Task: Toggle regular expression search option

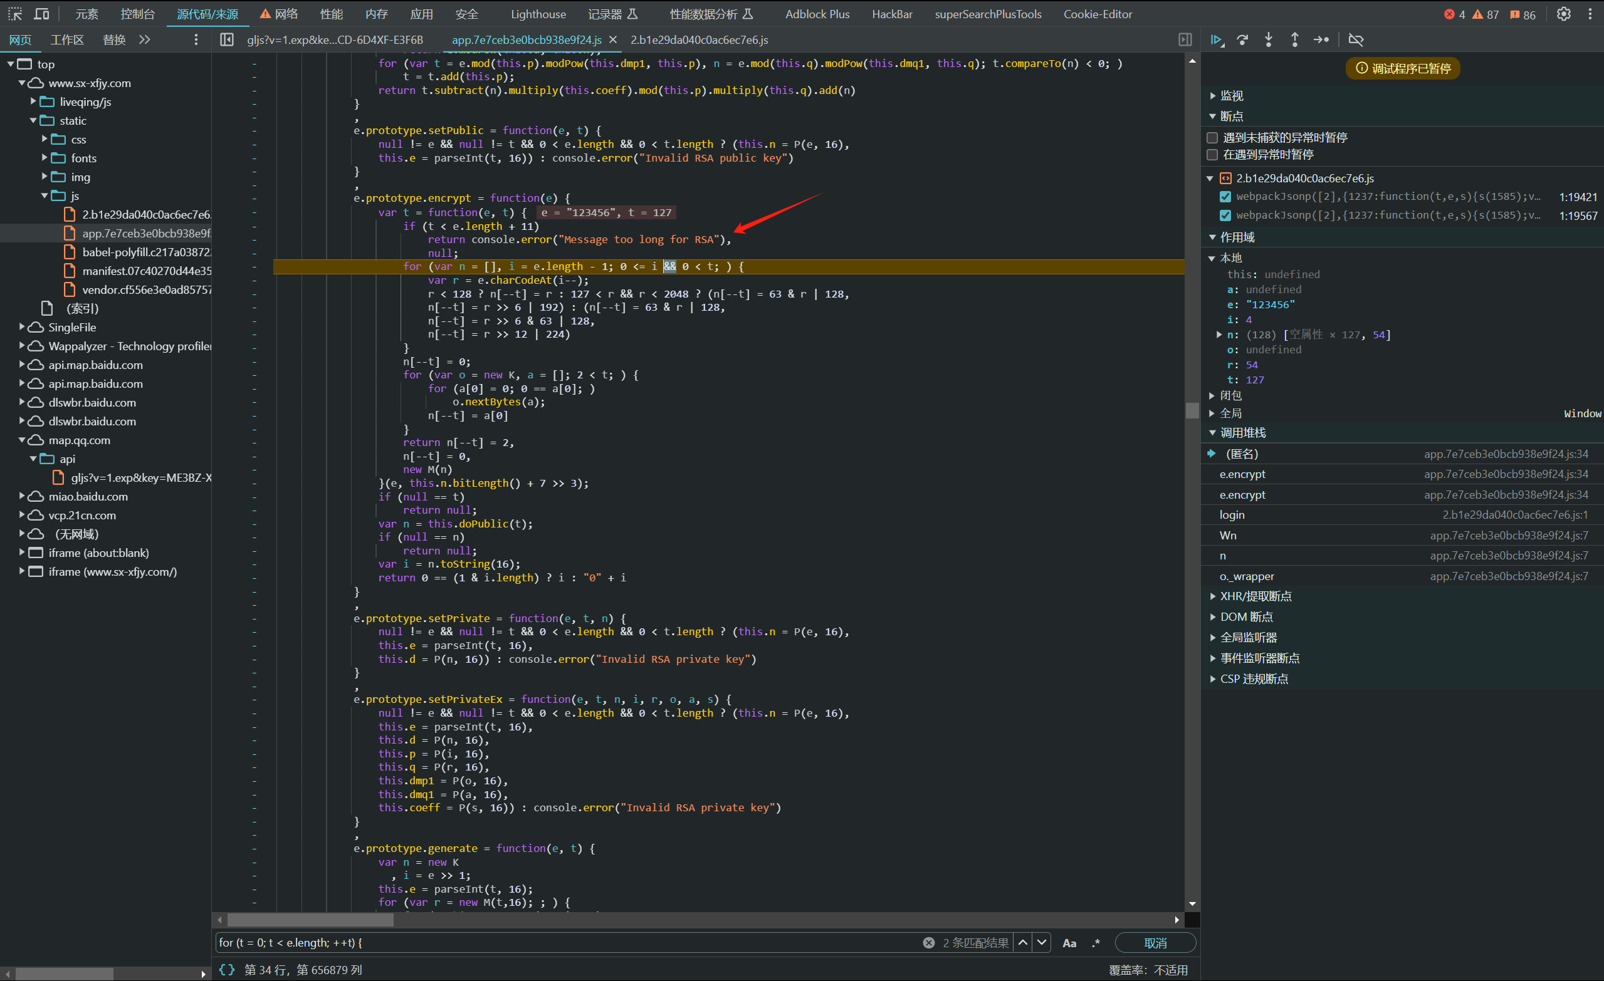Action: tap(1096, 943)
